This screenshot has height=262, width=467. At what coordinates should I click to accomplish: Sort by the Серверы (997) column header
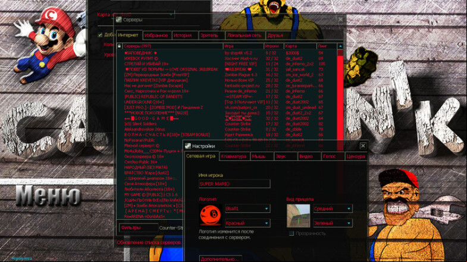(x=173, y=46)
